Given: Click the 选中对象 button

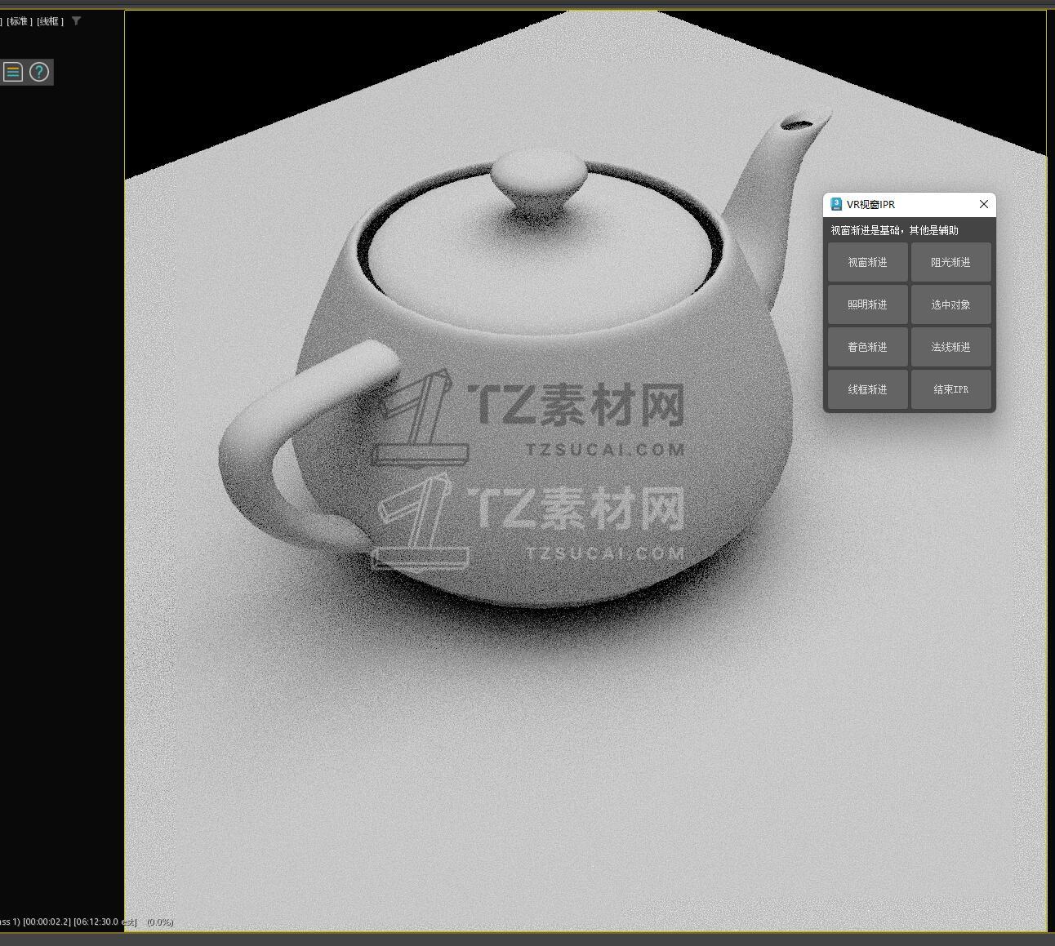Looking at the screenshot, I should pyautogui.click(x=951, y=304).
